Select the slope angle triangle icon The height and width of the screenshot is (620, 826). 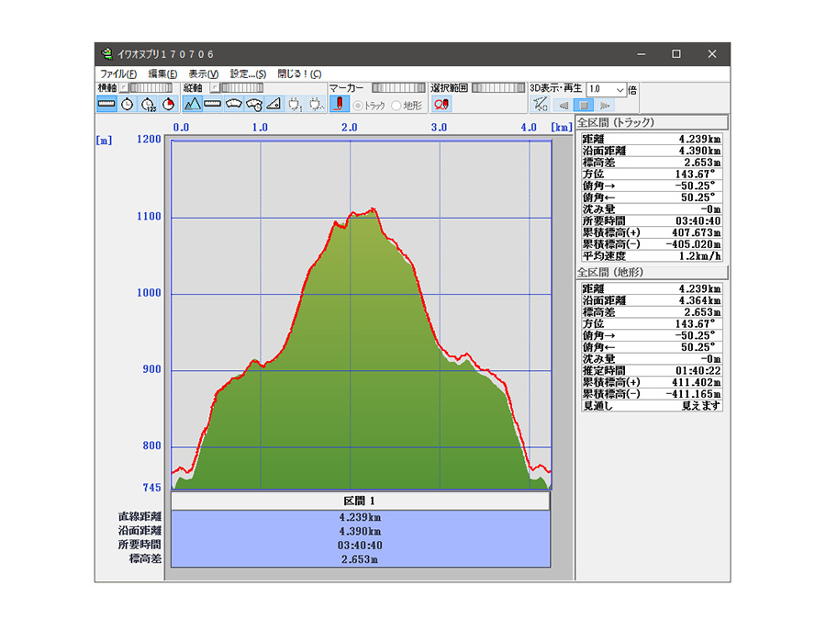273,105
